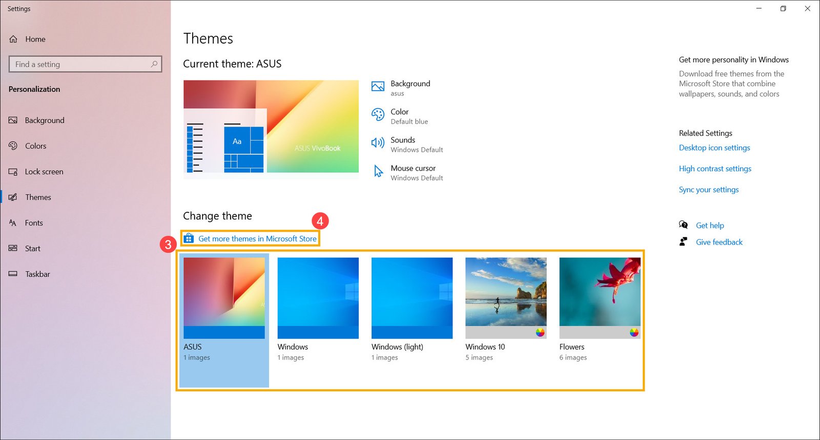The width and height of the screenshot is (820, 440).
Task: Open High contrast settings link
Action: [x=715, y=169]
